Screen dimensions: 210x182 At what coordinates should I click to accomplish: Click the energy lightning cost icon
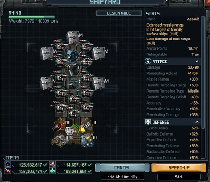8,171
